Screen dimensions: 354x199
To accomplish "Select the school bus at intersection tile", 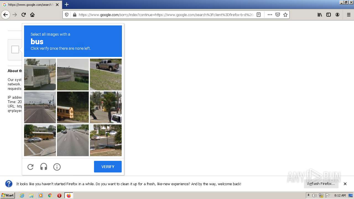I will (40, 140).
